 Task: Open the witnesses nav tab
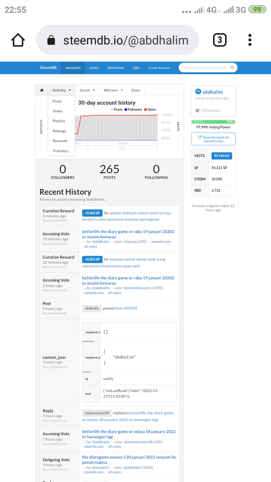point(116,68)
